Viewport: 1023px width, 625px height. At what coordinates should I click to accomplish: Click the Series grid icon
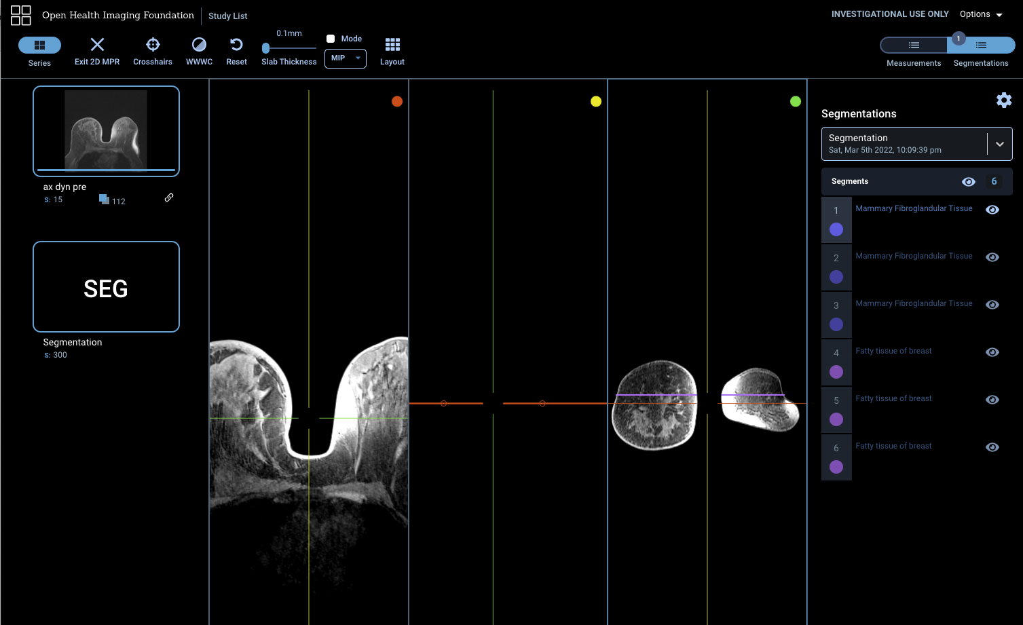point(39,45)
